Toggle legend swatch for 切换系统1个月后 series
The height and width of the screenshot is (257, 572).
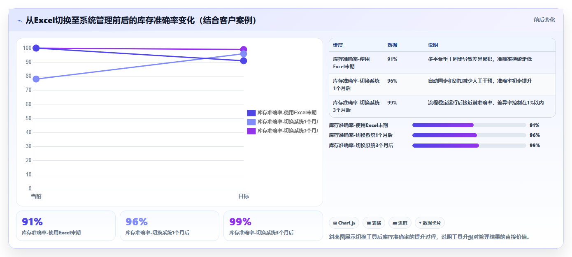(x=251, y=122)
